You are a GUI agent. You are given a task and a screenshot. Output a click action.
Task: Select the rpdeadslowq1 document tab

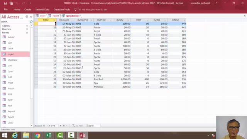(x=71, y=16)
